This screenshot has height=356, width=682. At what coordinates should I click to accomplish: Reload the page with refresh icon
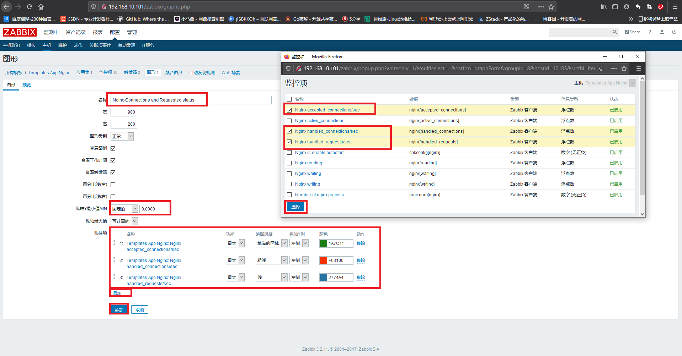coord(30,7)
